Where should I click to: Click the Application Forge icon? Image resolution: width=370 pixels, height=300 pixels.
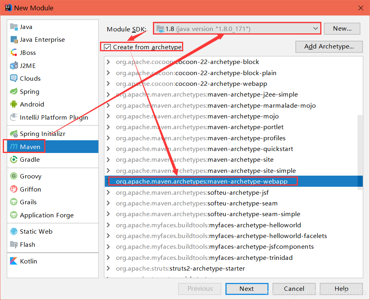tap(14, 215)
